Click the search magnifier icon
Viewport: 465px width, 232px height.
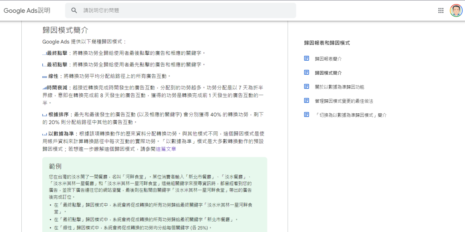(74, 10)
